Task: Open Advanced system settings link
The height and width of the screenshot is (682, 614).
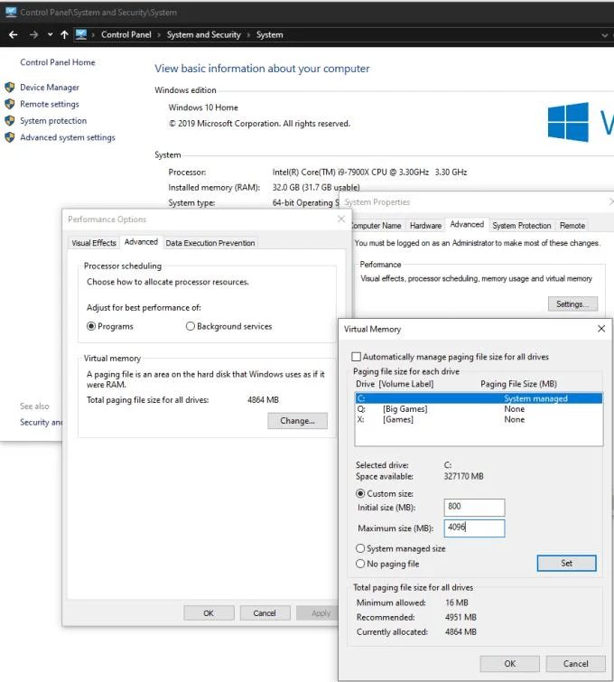Action: (68, 137)
